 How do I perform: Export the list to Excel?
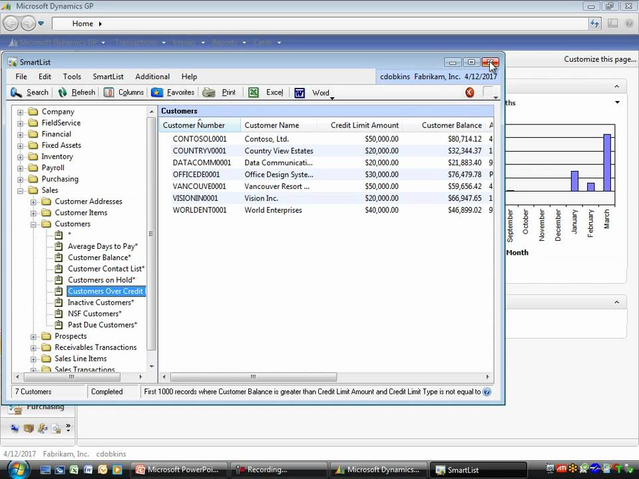click(x=266, y=92)
